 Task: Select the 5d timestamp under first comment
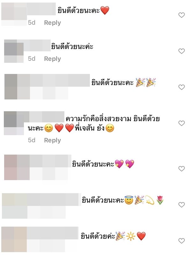pos(32,23)
